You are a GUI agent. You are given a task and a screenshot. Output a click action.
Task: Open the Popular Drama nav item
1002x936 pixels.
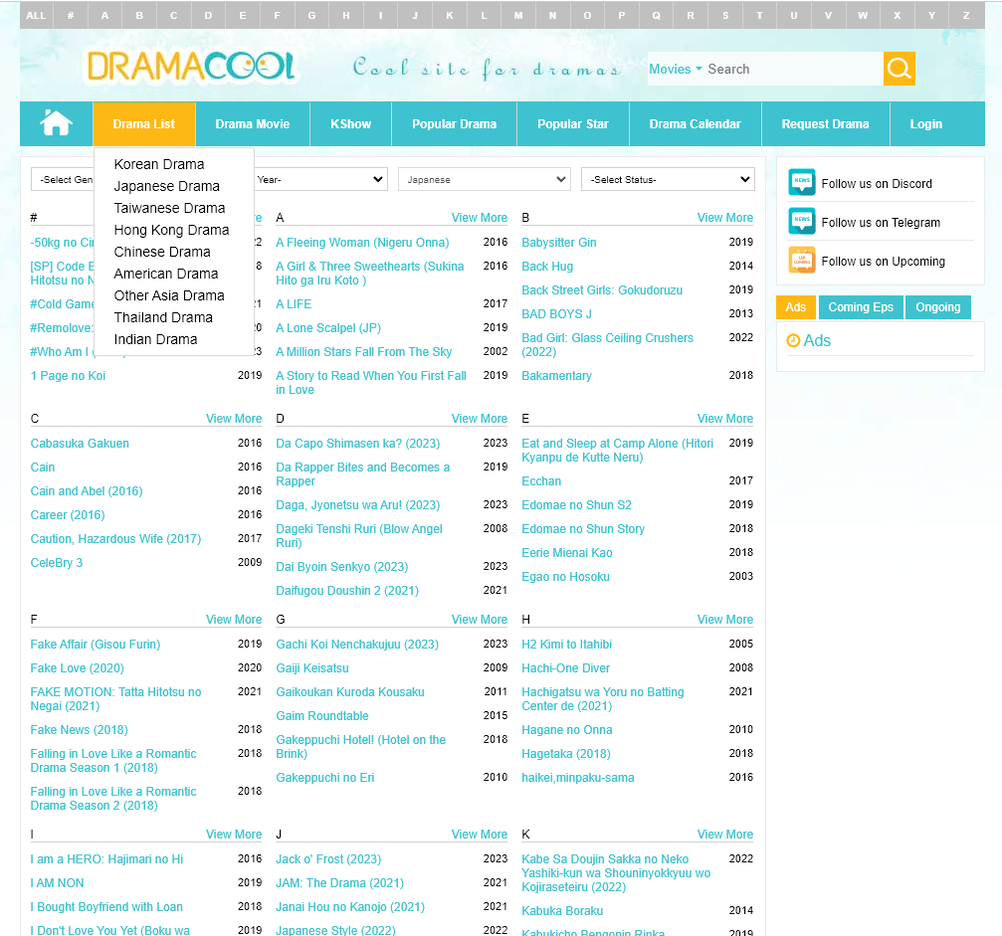[455, 124]
